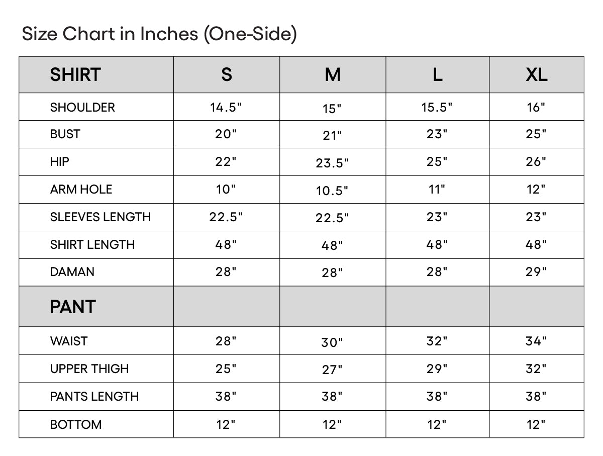Click the BUST value for size L
The width and height of the screenshot is (603, 456).
click(x=437, y=134)
